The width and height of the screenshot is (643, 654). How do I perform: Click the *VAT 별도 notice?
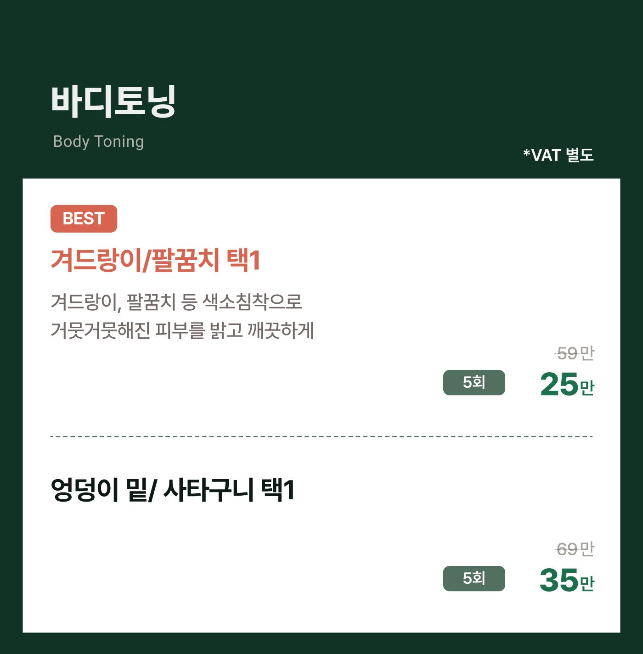(x=558, y=155)
